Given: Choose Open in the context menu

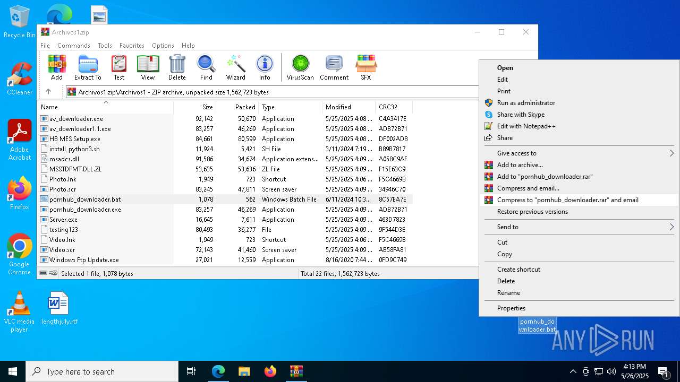Looking at the screenshot, I should pyautogui.click(x=579, y=68).
